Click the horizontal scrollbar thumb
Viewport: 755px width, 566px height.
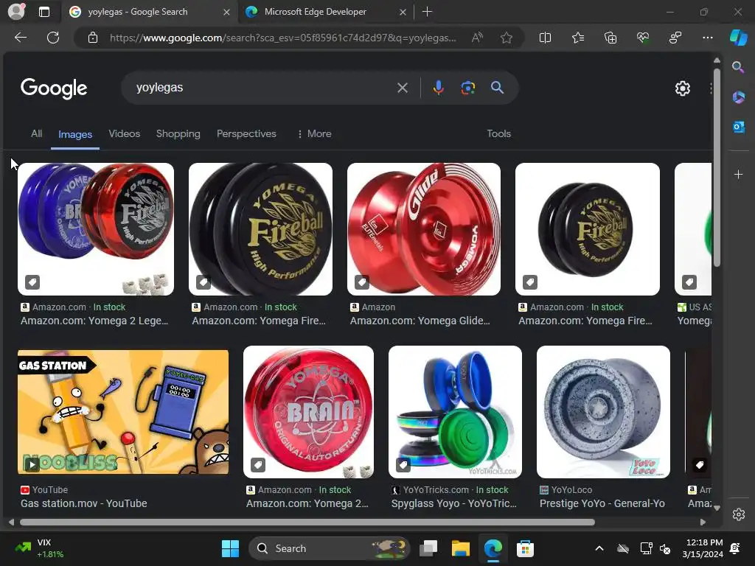point(307,523)
